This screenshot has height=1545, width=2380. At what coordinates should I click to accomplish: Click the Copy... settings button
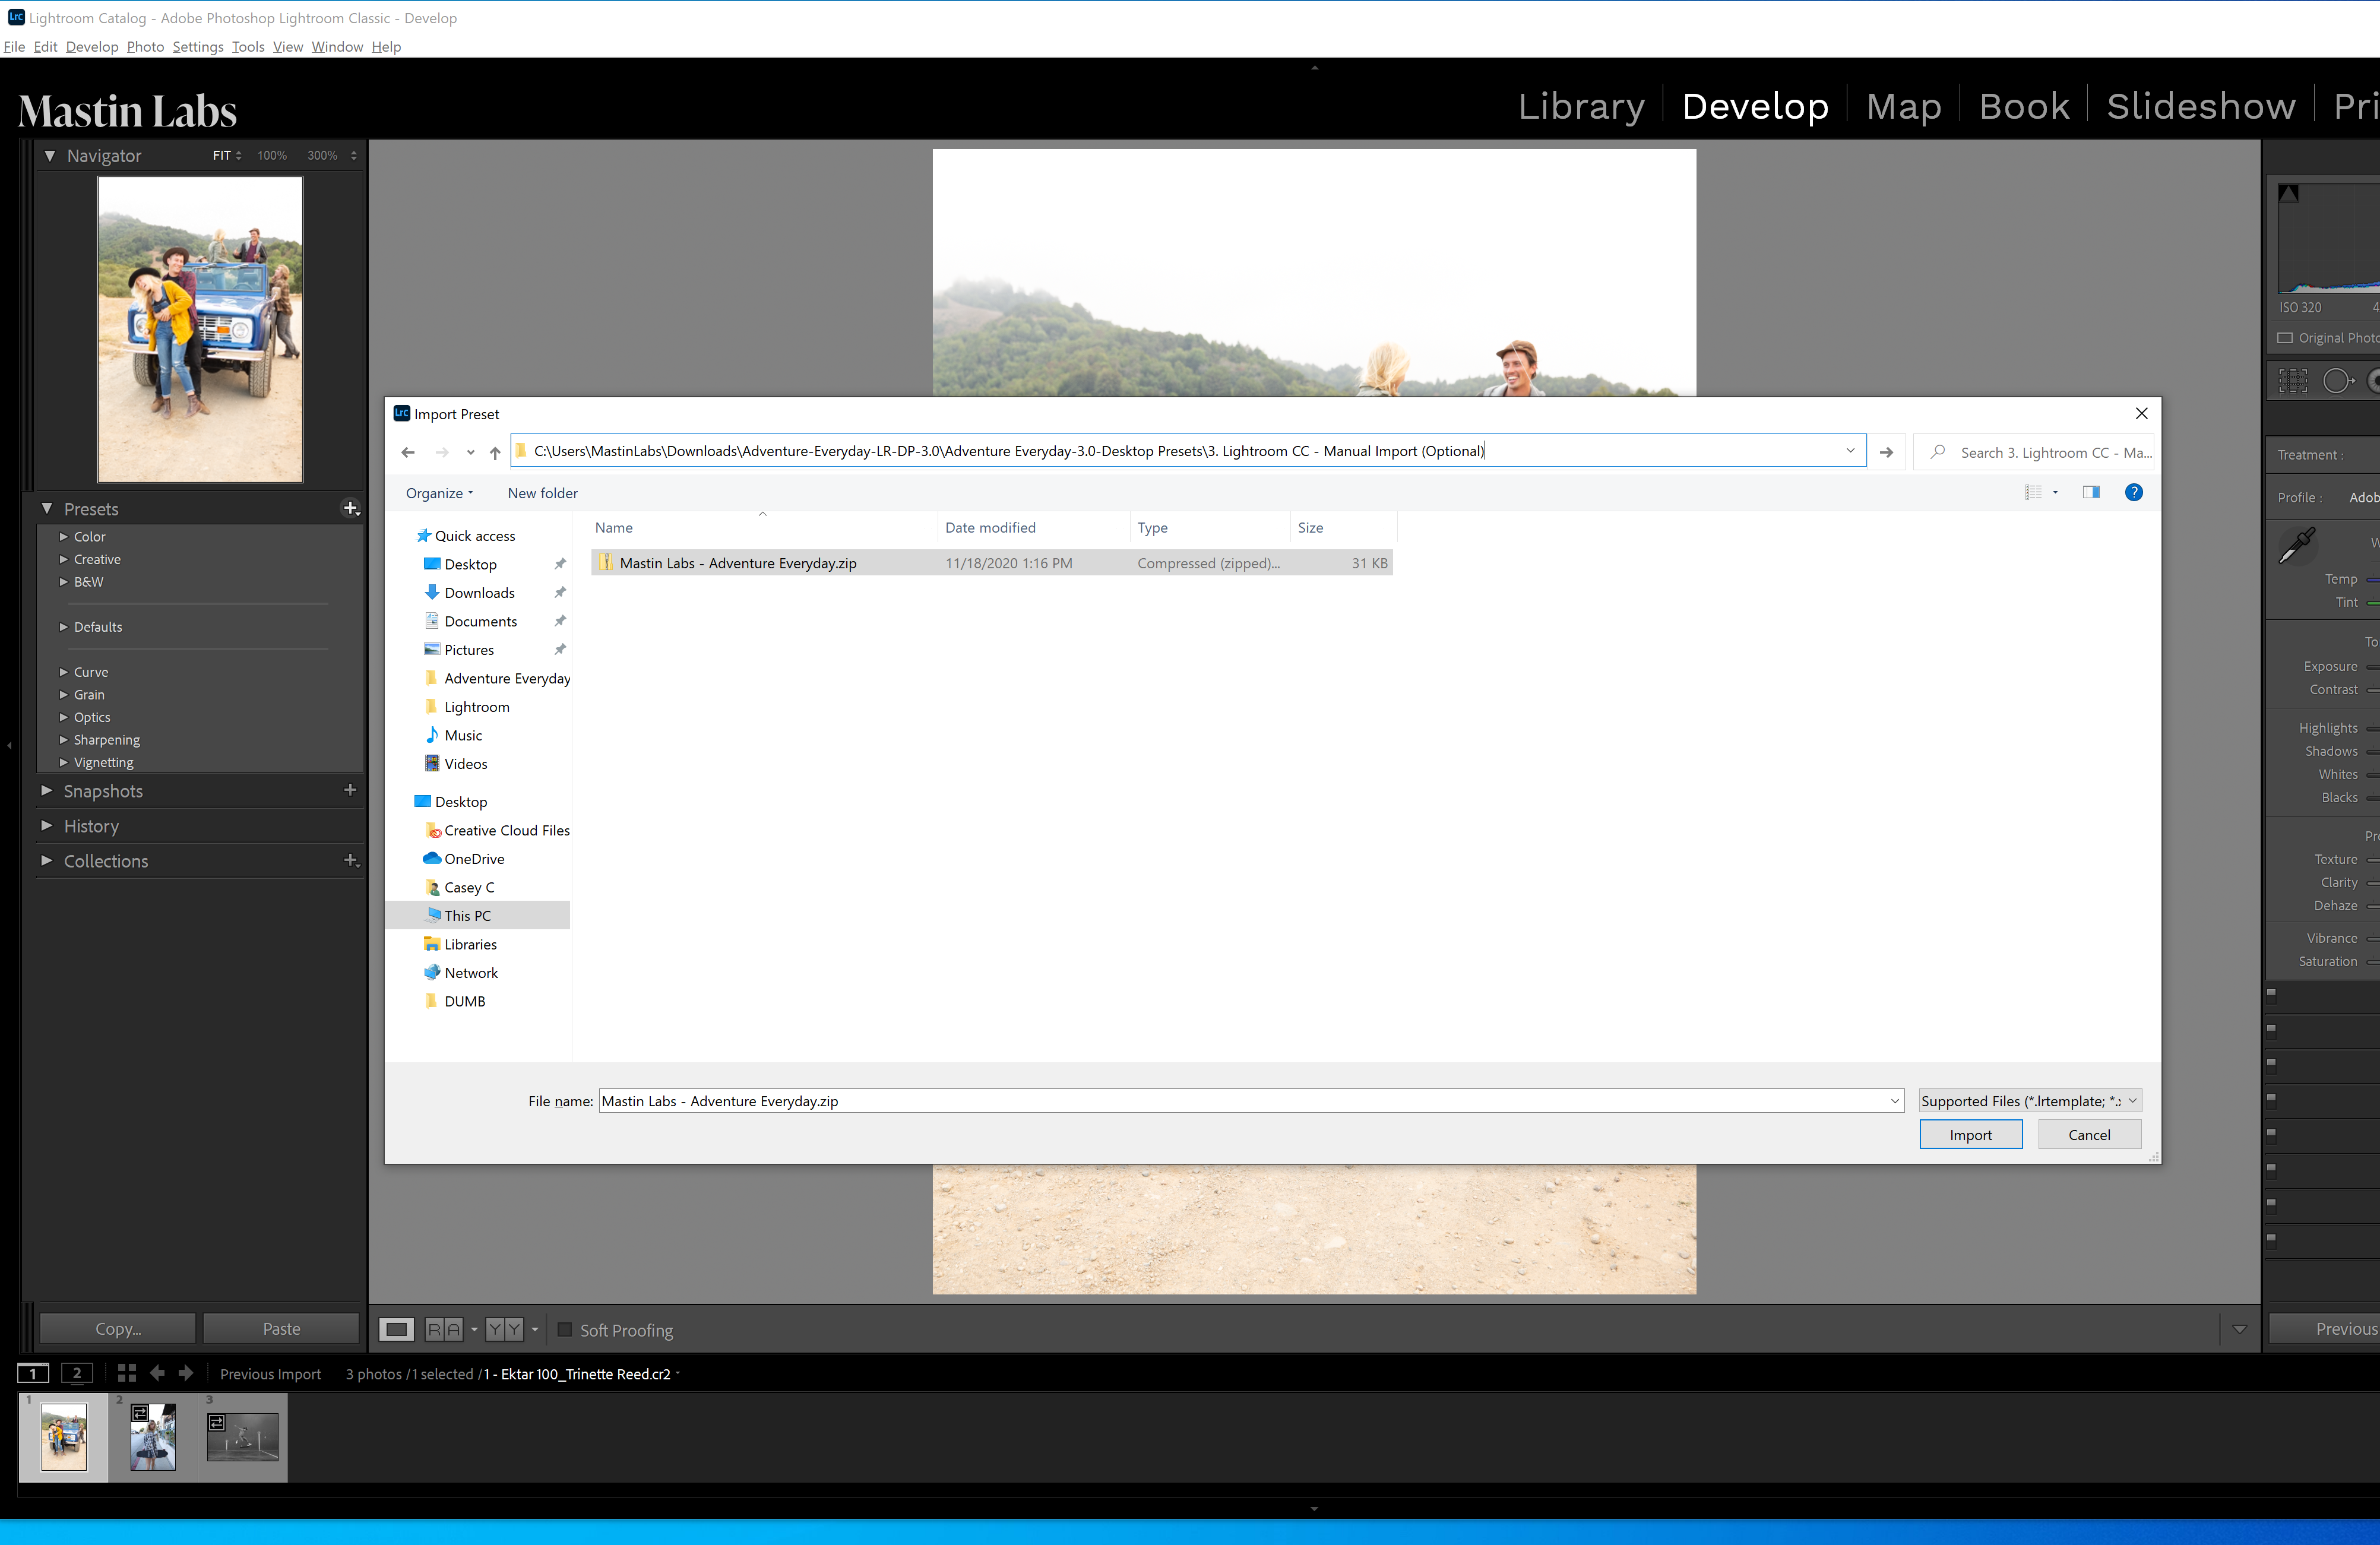118,1329
